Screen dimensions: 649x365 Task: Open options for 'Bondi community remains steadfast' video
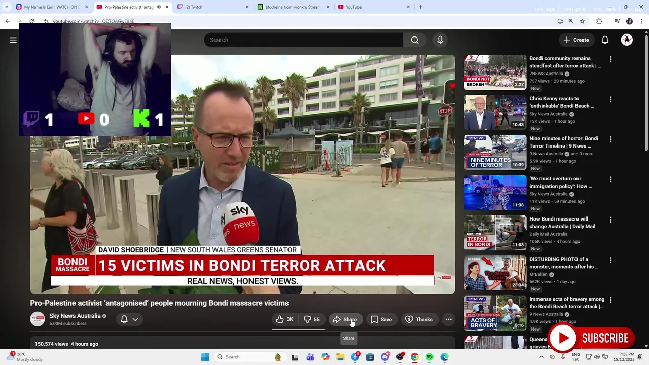pyautogui.click(x=610, y=59)
